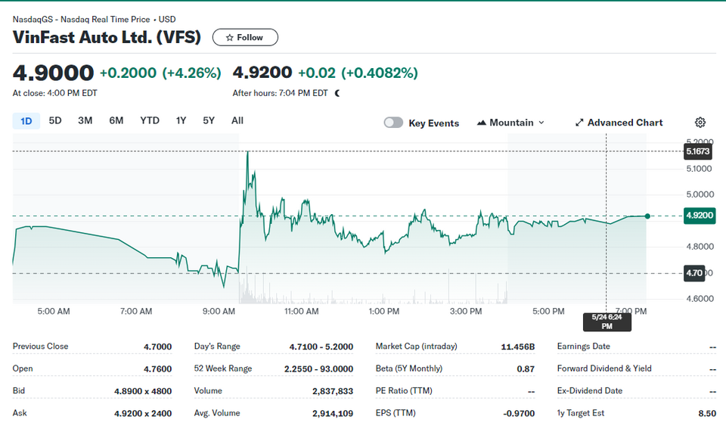Choose the YTD chart range
Image resolution: width=726 pixels, height=429 pixels.
(x=150, y=120)
